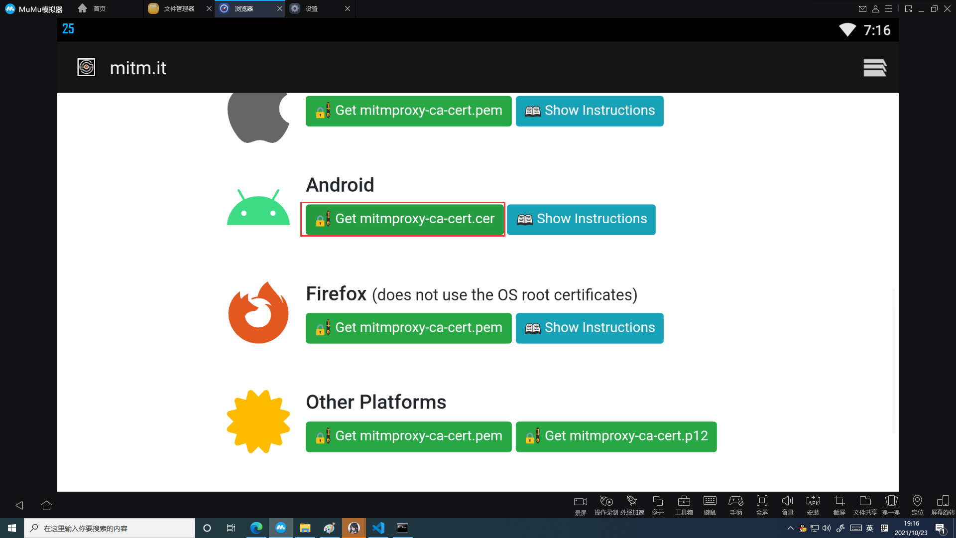Close the 浏览器 tab
This screenshot has width=956, height=538.
[280, 8]
